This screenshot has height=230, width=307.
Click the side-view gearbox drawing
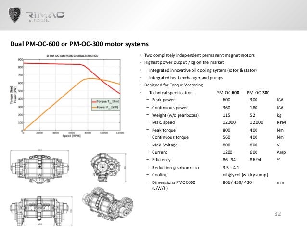107,168
